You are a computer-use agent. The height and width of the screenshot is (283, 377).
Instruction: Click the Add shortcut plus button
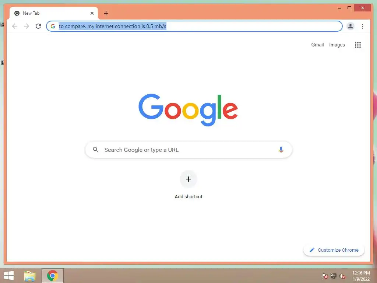coord(188,179)
